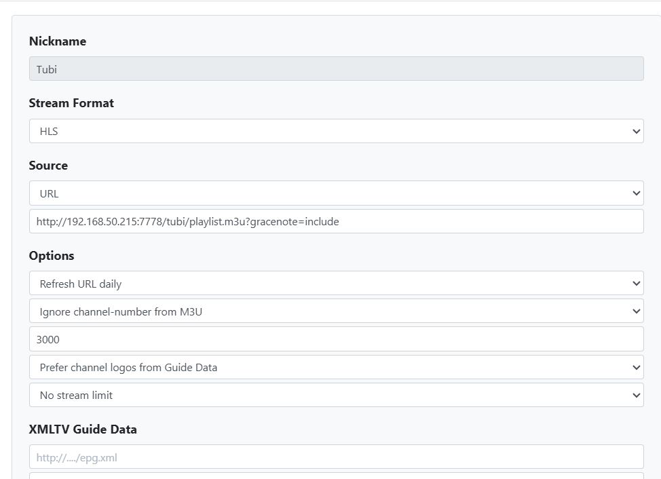Click the arrow on No stream limit
Image resolution: width=661 pixels, height=479 pixels.
pyautogui.click(x=636, y=395)
